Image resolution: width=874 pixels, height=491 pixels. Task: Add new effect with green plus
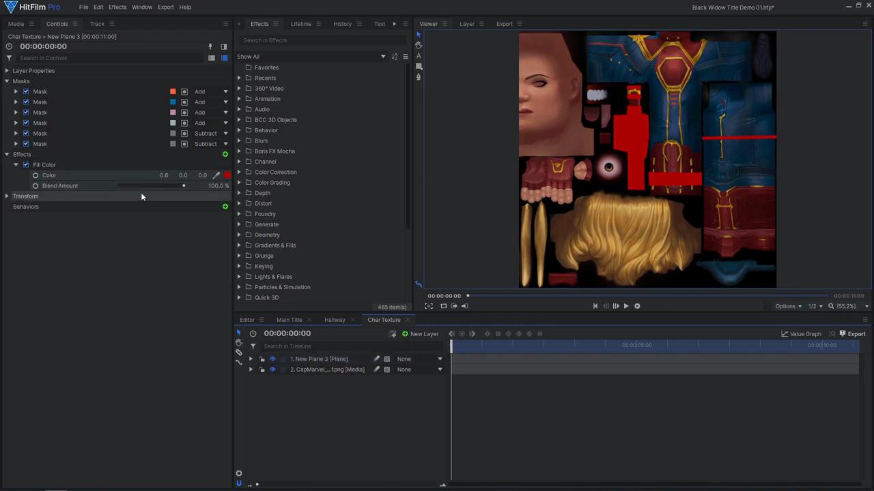tap(225, 154)
